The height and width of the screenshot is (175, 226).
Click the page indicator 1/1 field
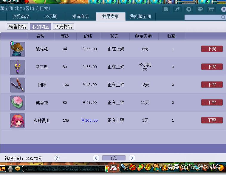[114, 158]
